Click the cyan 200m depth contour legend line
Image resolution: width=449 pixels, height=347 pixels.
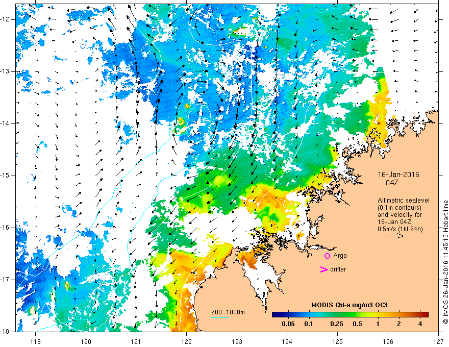(220, 317)
